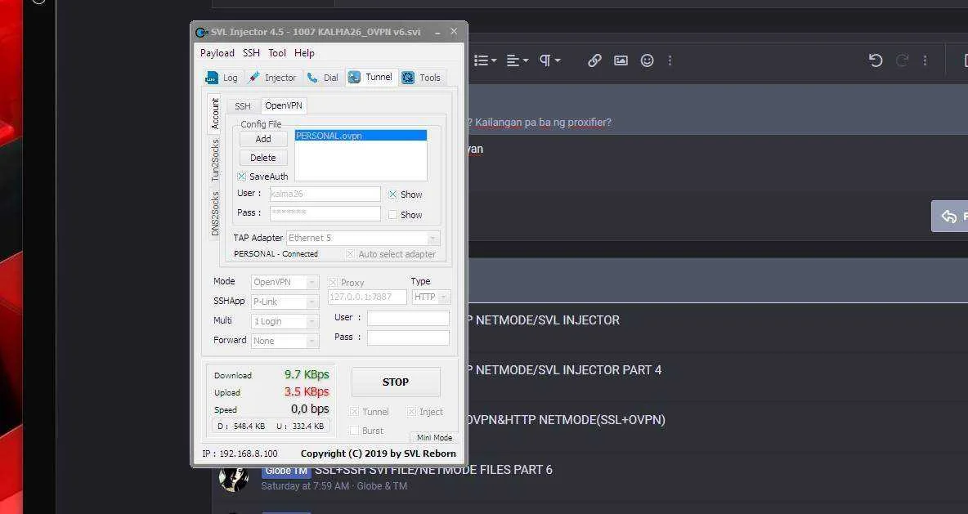The image size is (968, 514).
Task: Click the SVL Injector title bar app icon
Action: click(x=201, y=32)
